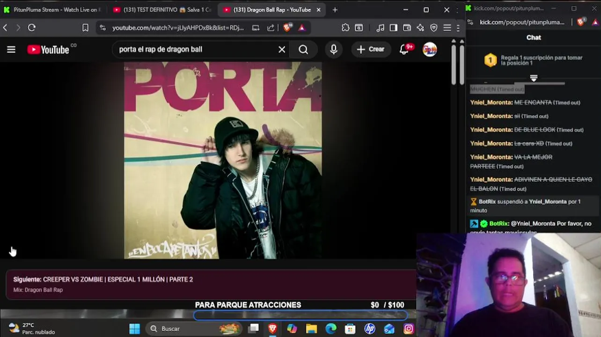601x337 pixels.
Task: Open Instagram from the taskbar
Action: tap(409, 329)
